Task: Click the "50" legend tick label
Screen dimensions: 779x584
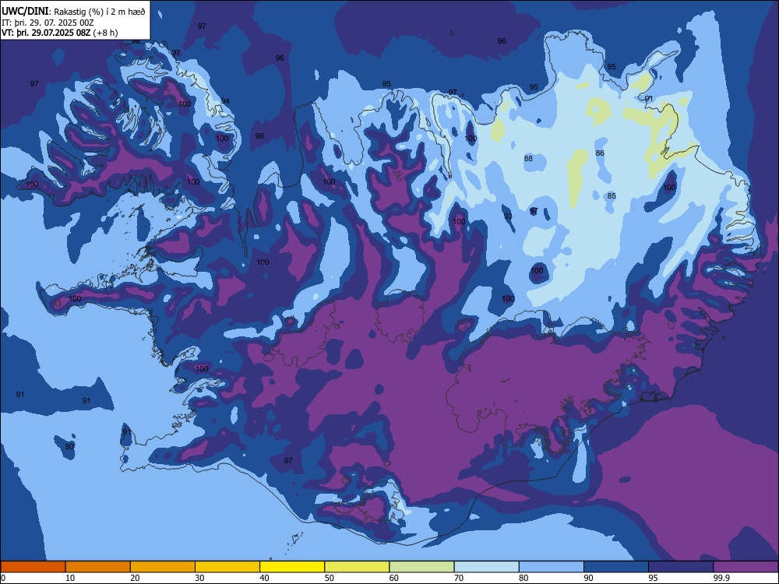Action: pyautogui.click(x=330, y=578)
